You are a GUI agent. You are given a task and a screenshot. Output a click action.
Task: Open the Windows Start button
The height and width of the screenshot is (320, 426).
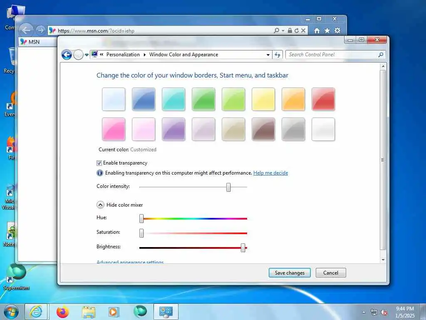(x=11, y=312)
